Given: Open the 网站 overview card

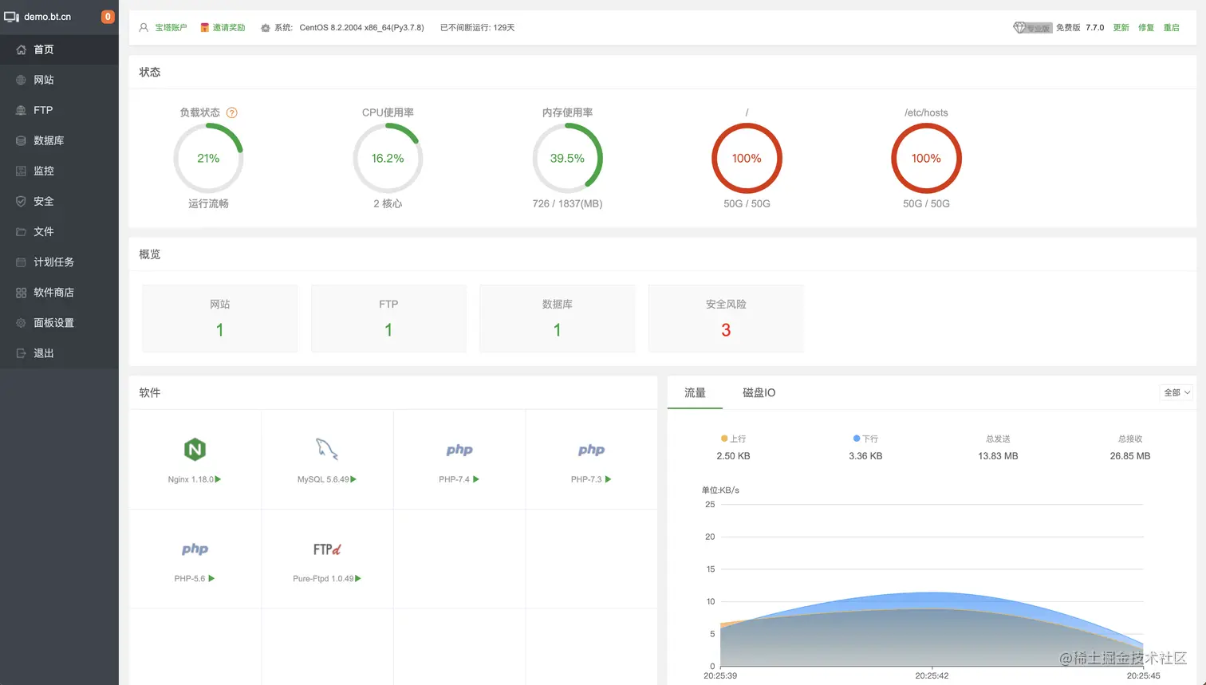Looking at the screenshot, I should point(220,318).
